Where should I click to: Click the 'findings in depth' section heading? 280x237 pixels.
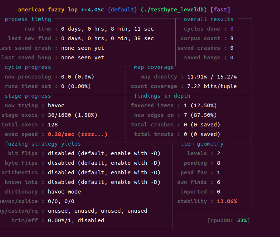[x=162, y=96]
